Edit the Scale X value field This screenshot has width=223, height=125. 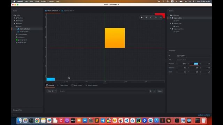[183, 72]
